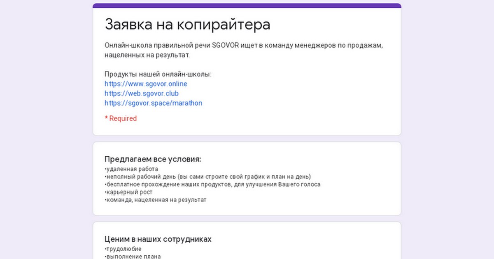
Task: Open the https://web.sgovor.club link
Action: click(x=142, y=94)
